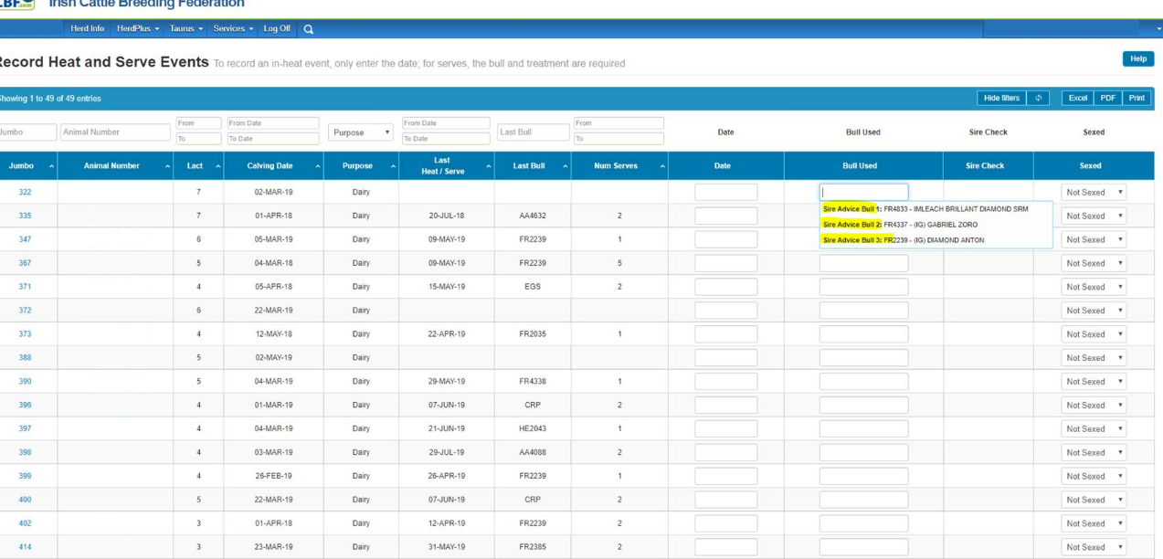1163x559 pixels.
Task: Click the refresh filters icon button
Action: click(x=1038, y=99)
